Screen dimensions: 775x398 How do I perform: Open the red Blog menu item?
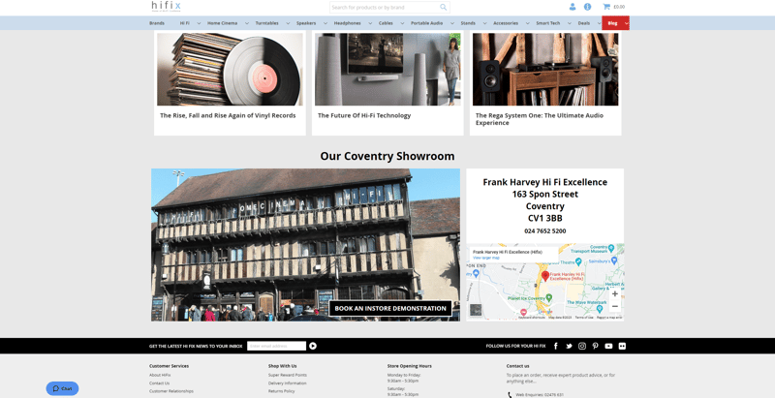point(612,23)
